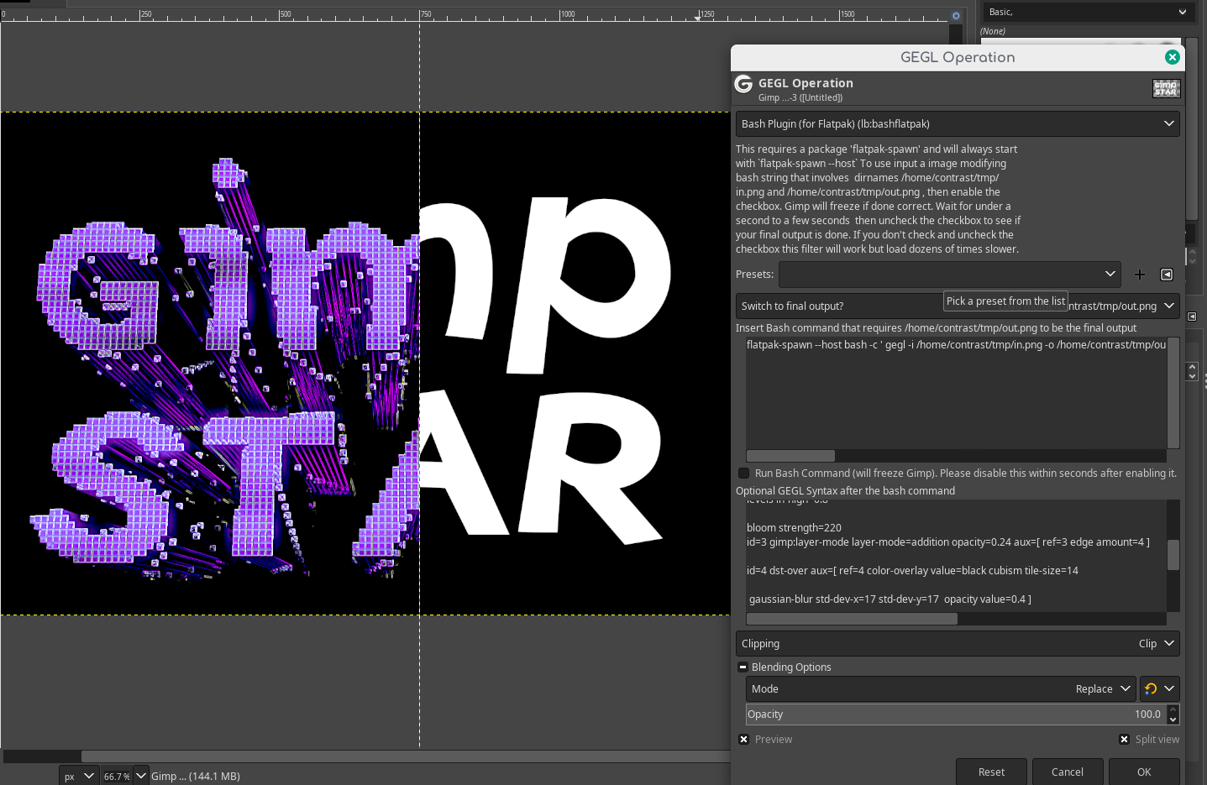Close the GEGL Operation dialog
The height and width of the screenshot is (785, 1207).
pos(1173,57)
